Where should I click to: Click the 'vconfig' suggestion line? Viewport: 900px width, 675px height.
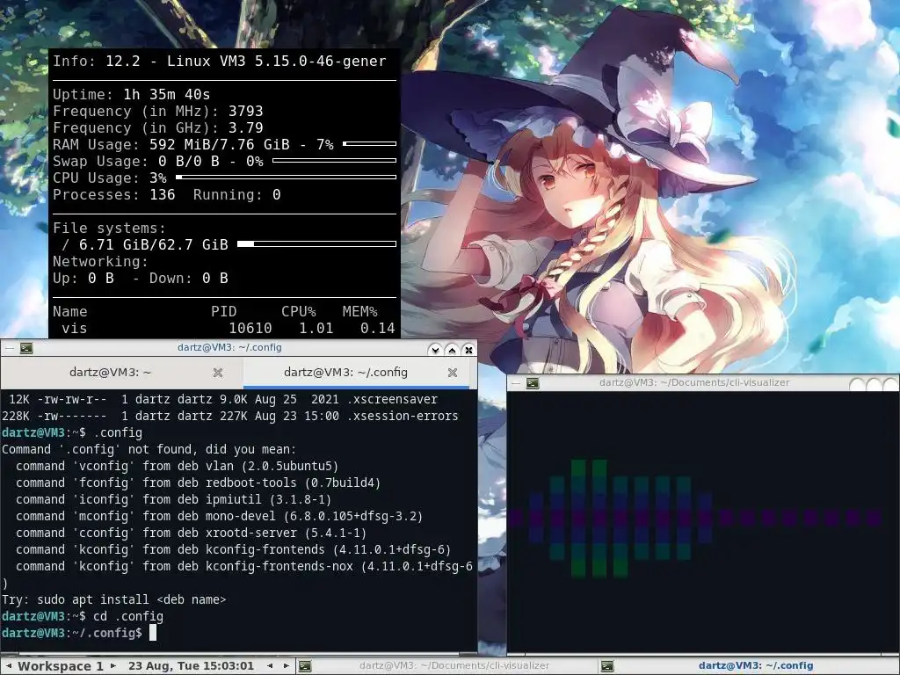177,466
